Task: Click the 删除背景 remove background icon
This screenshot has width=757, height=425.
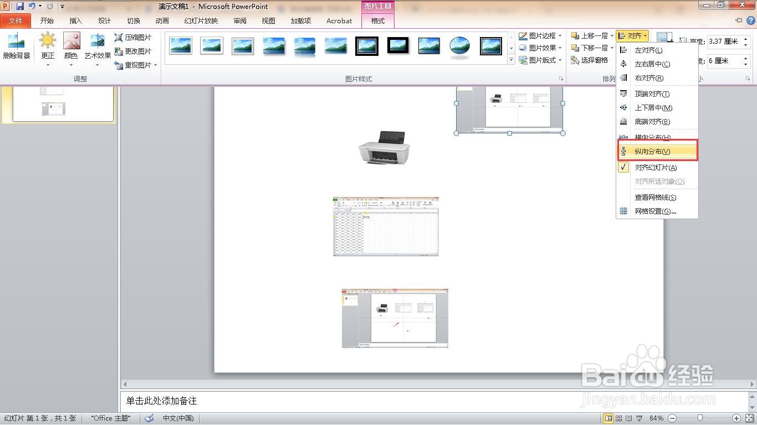Action: coord(16,46)
